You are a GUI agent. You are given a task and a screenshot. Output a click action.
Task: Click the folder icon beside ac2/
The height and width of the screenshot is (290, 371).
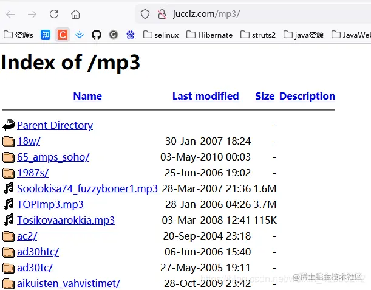9,236
